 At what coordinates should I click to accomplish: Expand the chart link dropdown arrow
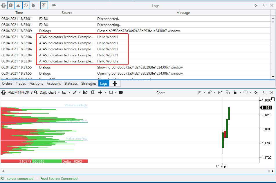pos(214,92)
